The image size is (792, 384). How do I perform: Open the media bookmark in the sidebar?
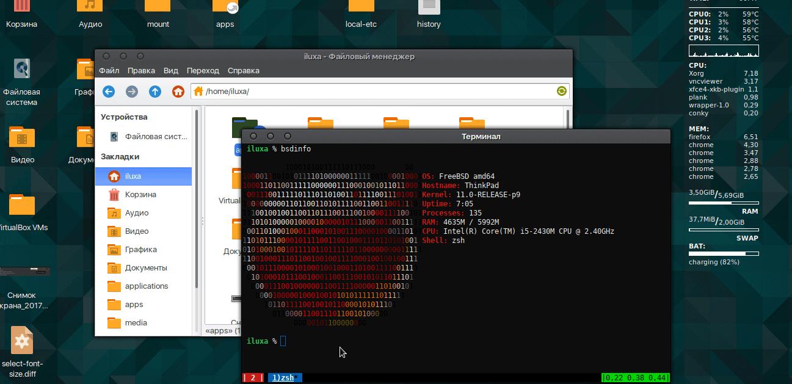coord(144,322)
